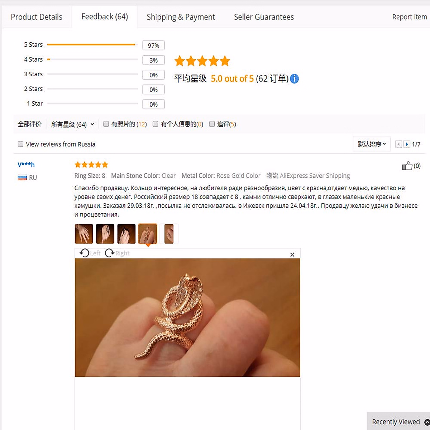The height and width of the screenshot is (430, 430).
Task: Click the 5 Stars rating bar
Action: pyautogui.click(x=92, y=45)
